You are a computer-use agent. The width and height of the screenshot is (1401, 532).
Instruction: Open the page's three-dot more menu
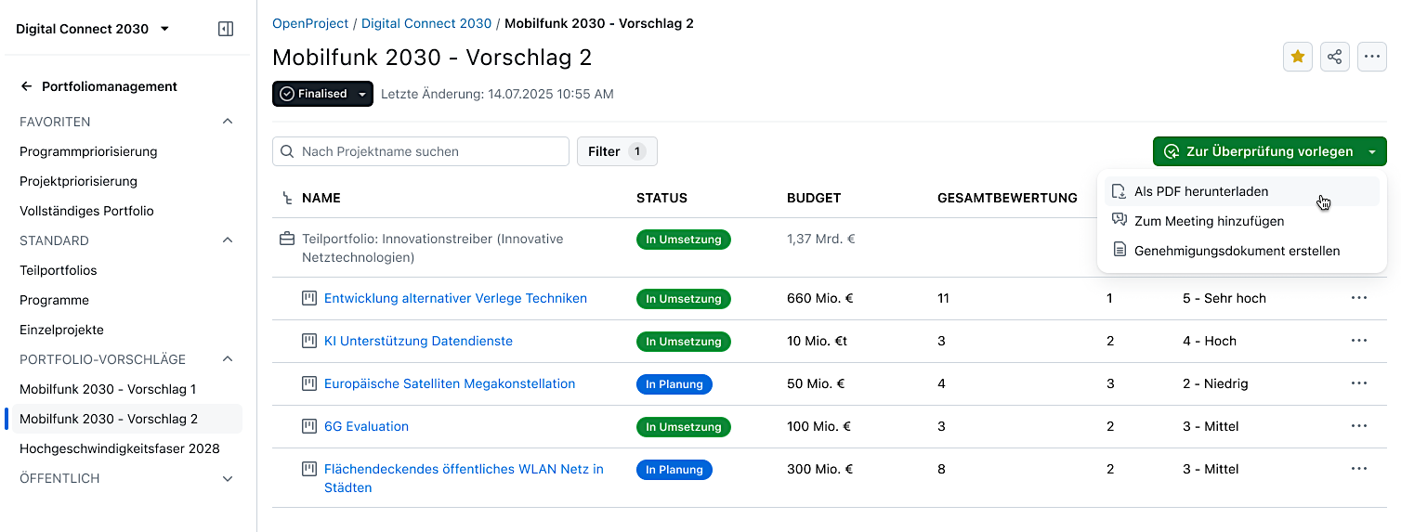[x=1372, y=58]
